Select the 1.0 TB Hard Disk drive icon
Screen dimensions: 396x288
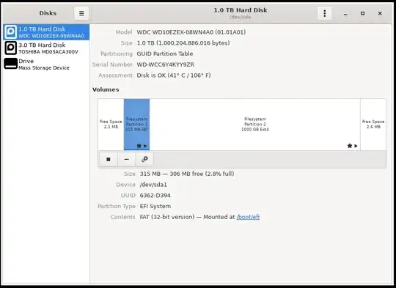coord(10,32)
